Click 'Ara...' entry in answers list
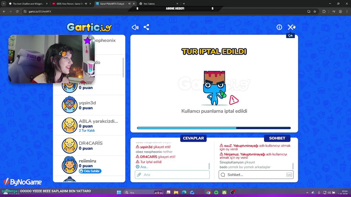The width and height of the screenshot is (351, 197). click(x=142, y=167)
